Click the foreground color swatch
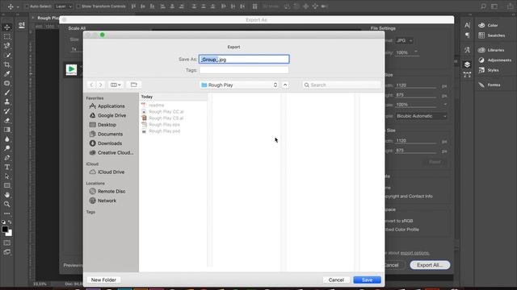This screenshot has width=517, height=290. coord(5,229)
